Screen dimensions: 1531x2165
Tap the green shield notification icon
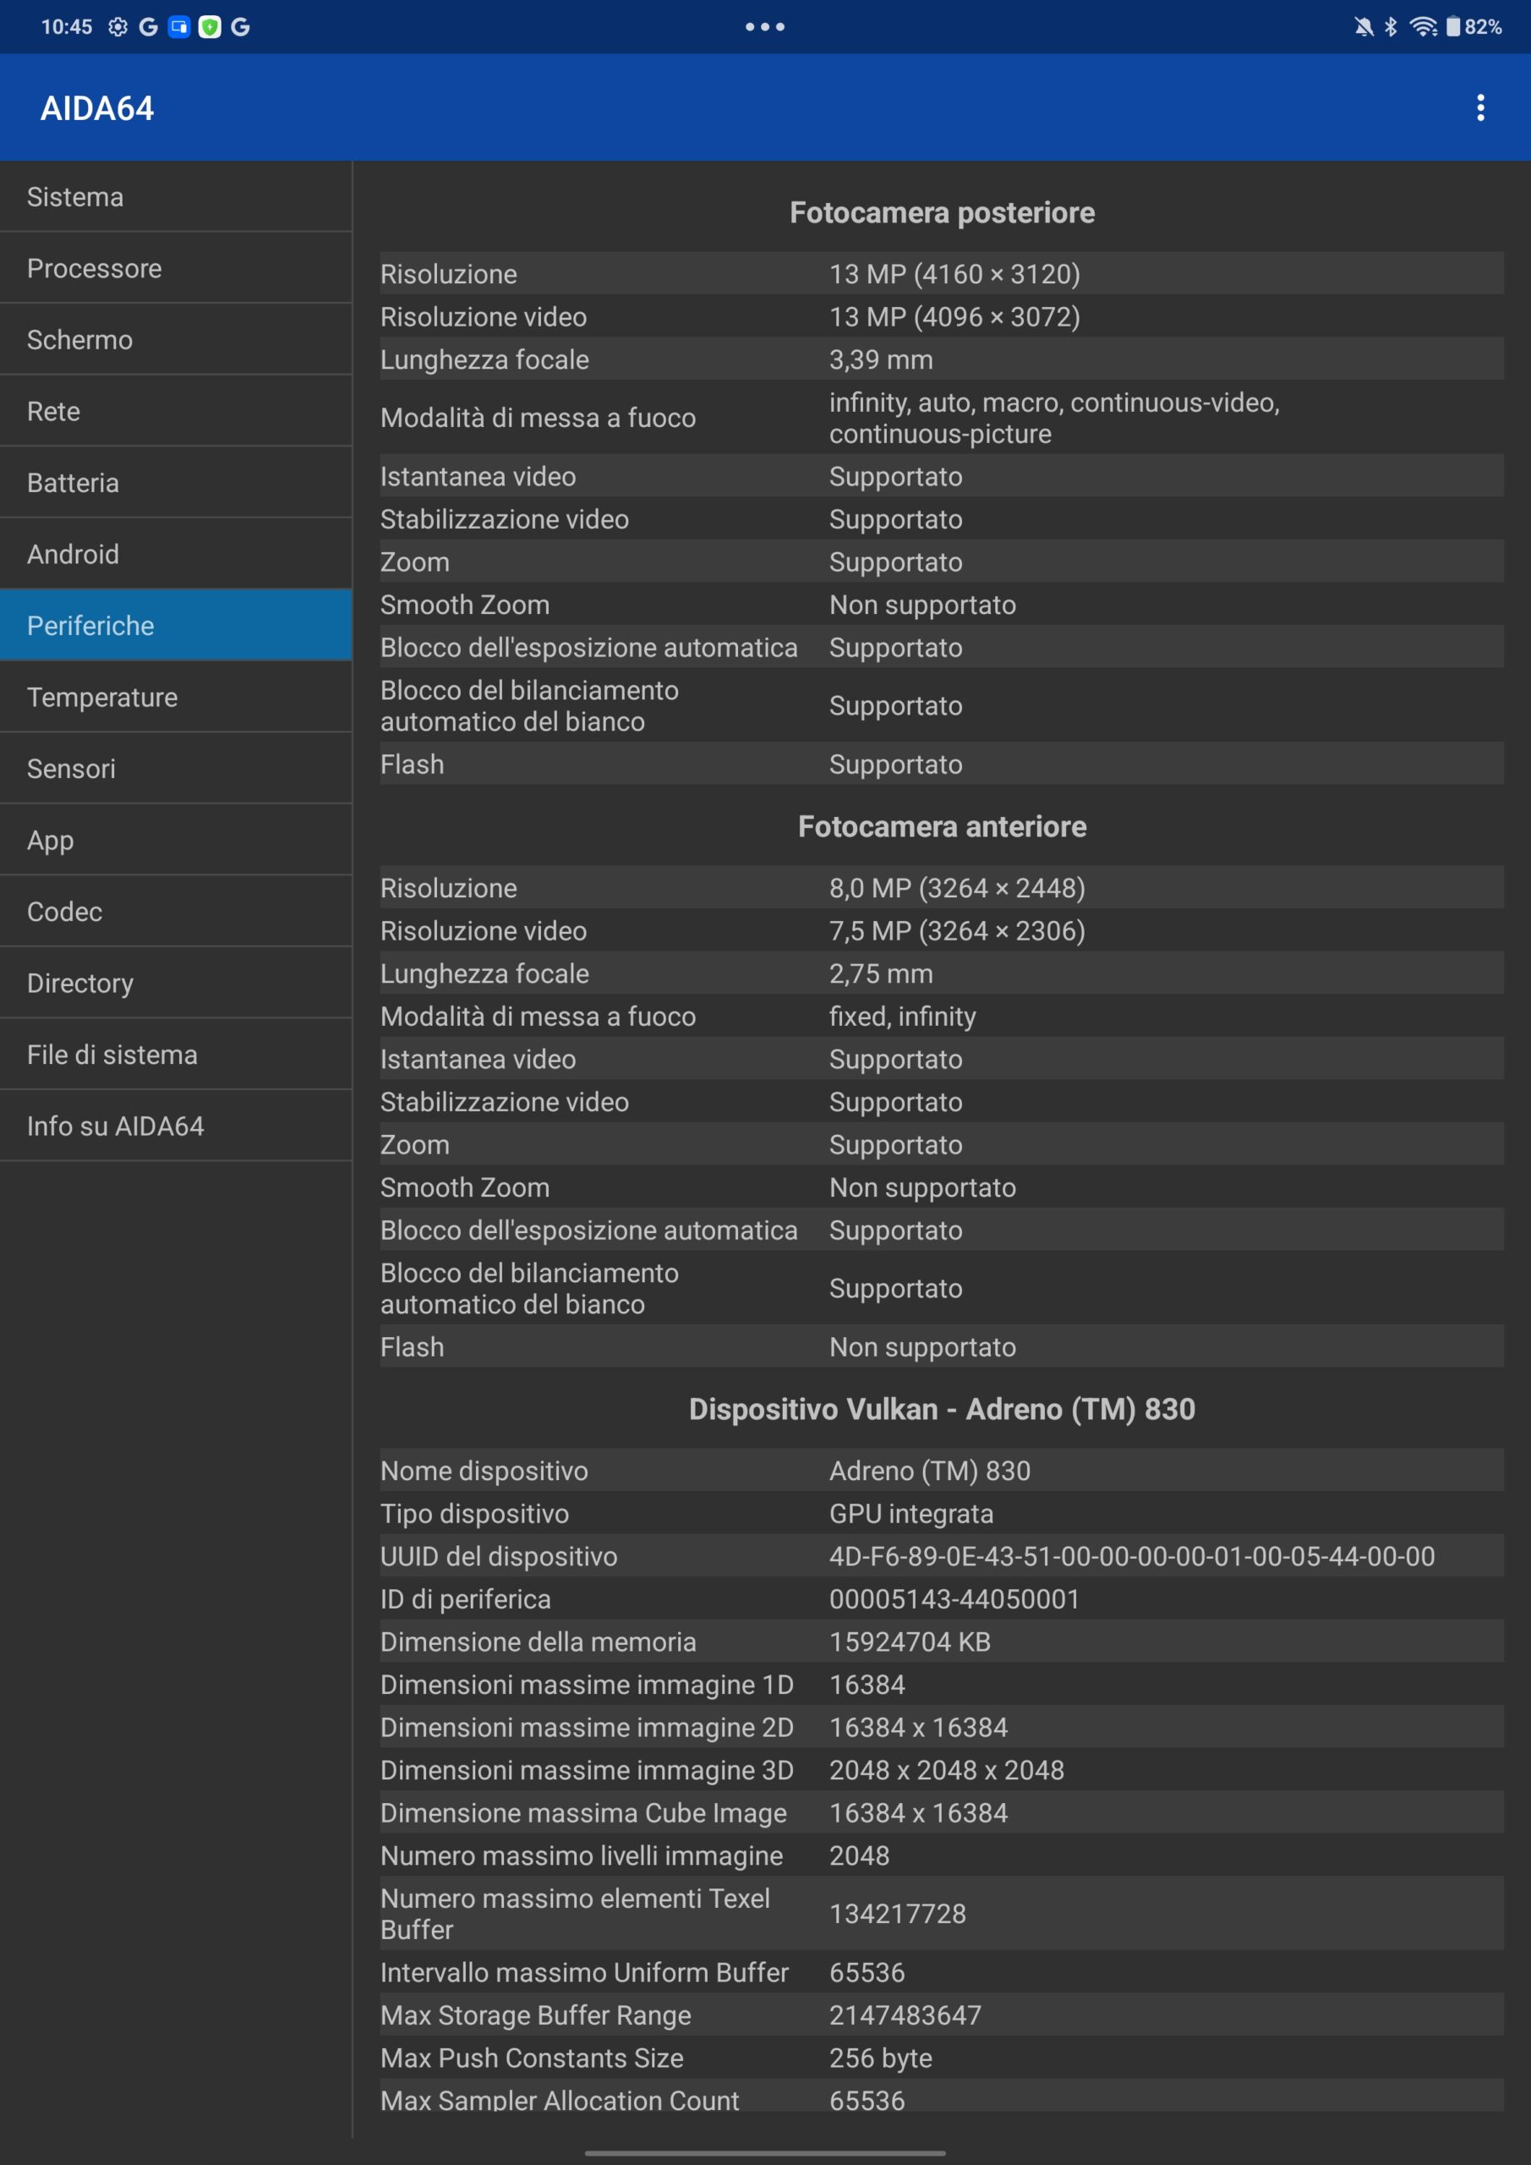210,26
